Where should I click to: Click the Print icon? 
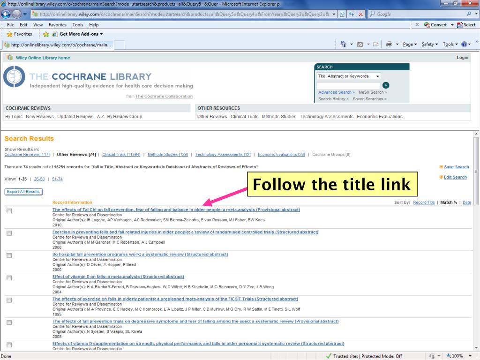pyautogui.click(x=389, y=45)
